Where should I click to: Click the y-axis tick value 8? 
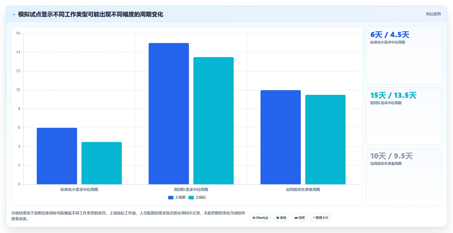(x=19, y=109)
